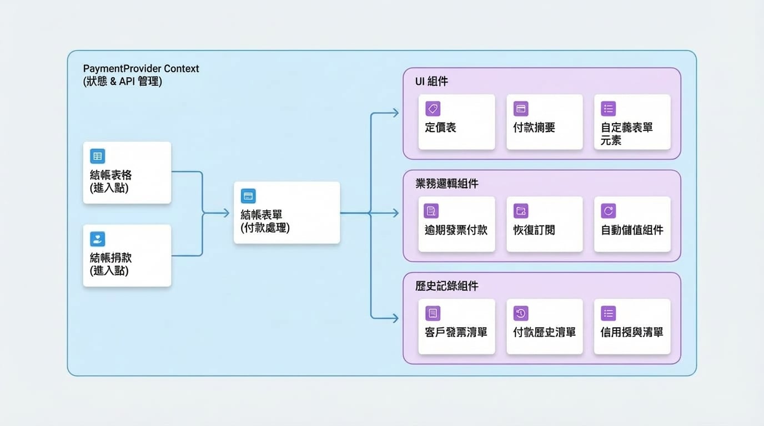The height and width of the screenshot is (426, 764).
Task: Select the 結帳捐款 (進入點) text
Action: pos(111,264)
